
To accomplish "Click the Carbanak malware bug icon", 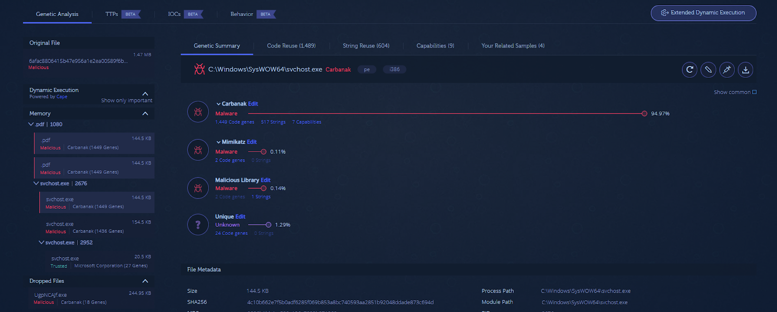I will point(198,112).
